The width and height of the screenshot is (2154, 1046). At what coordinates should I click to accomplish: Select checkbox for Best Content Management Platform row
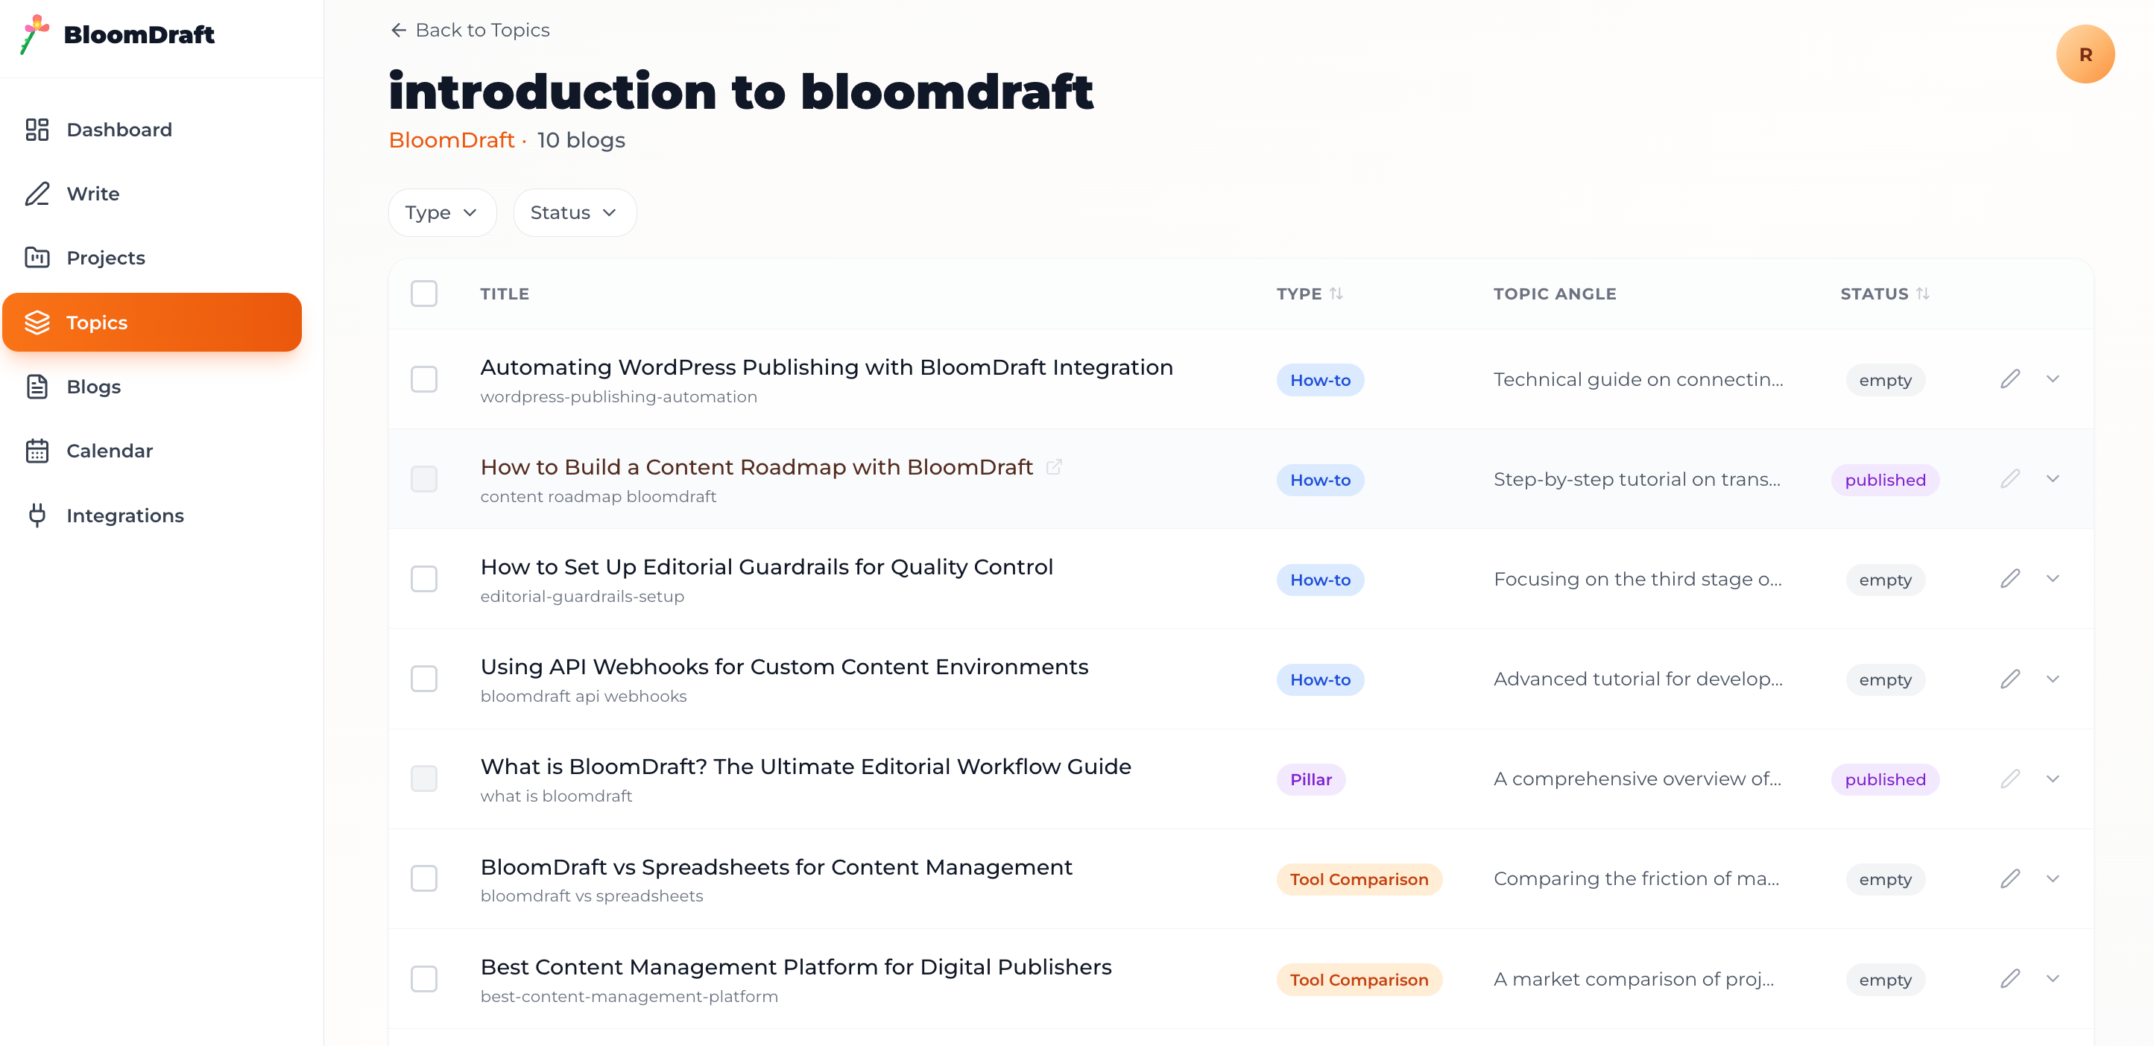424,979
